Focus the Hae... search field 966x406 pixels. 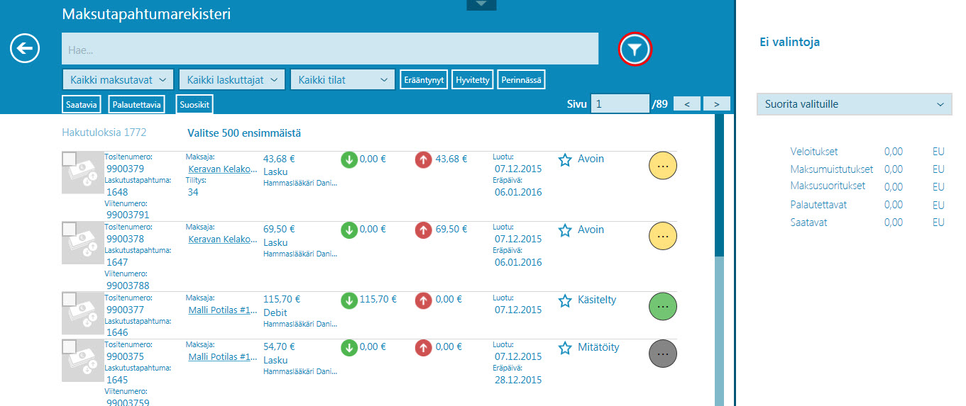point(330,49)
